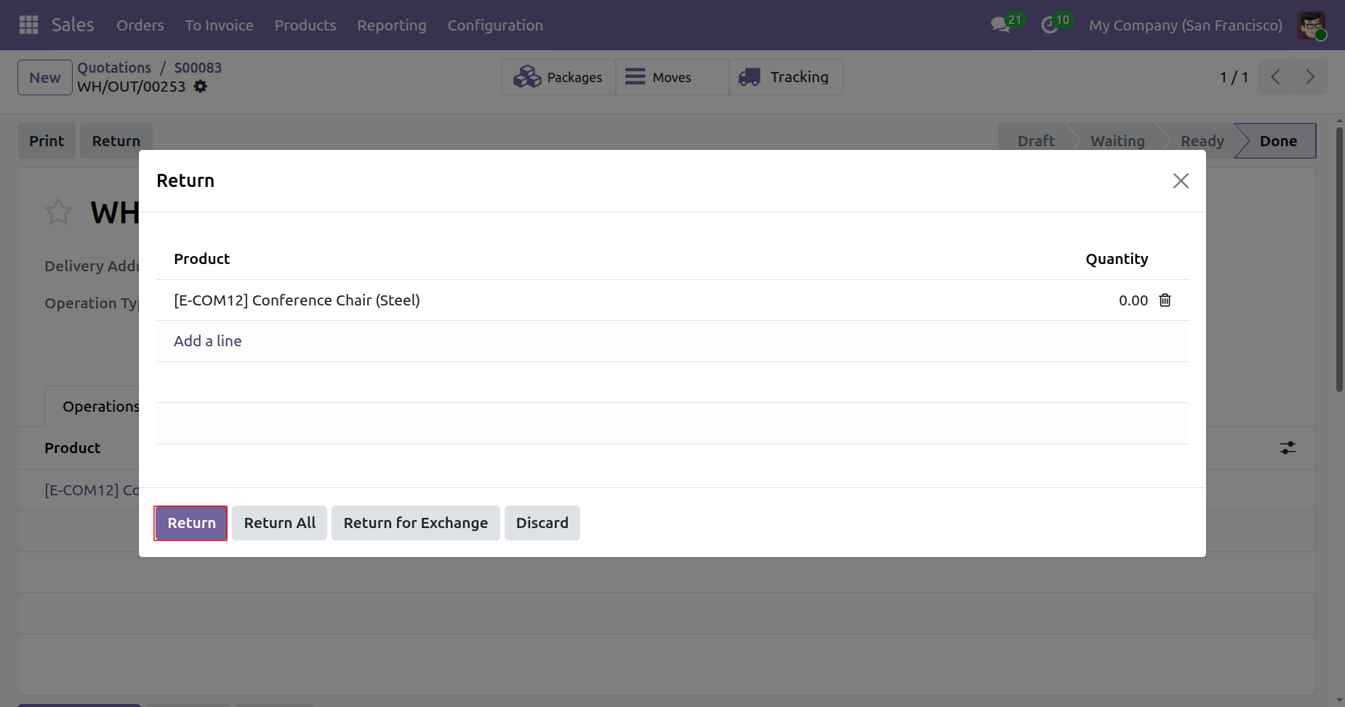Select the Waiting status stage
Screen dimensions: 1345x707
(x=1117, y=141)
